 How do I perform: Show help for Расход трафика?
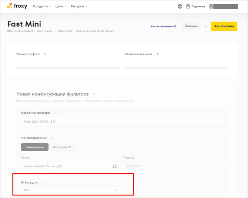tap(45, 54)
